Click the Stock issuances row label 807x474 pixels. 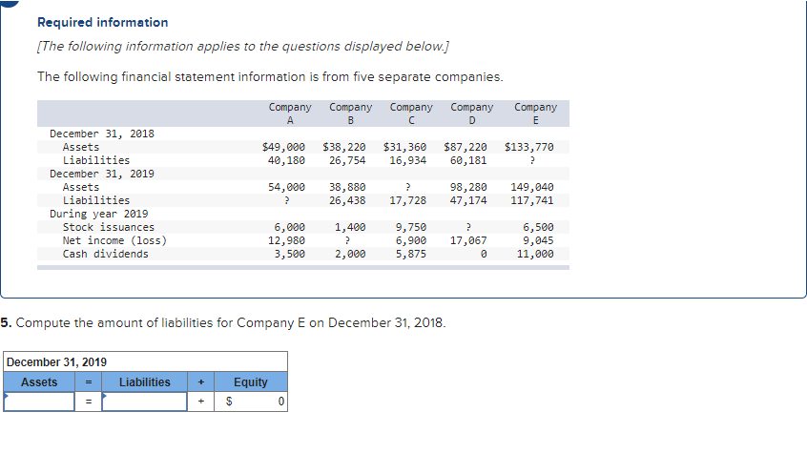(x=109, y=228)
